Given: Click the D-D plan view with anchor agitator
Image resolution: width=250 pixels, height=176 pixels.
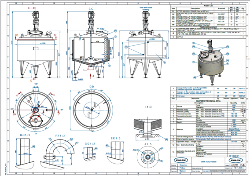Looking at the screenshot, I should (x=92, y=110).
